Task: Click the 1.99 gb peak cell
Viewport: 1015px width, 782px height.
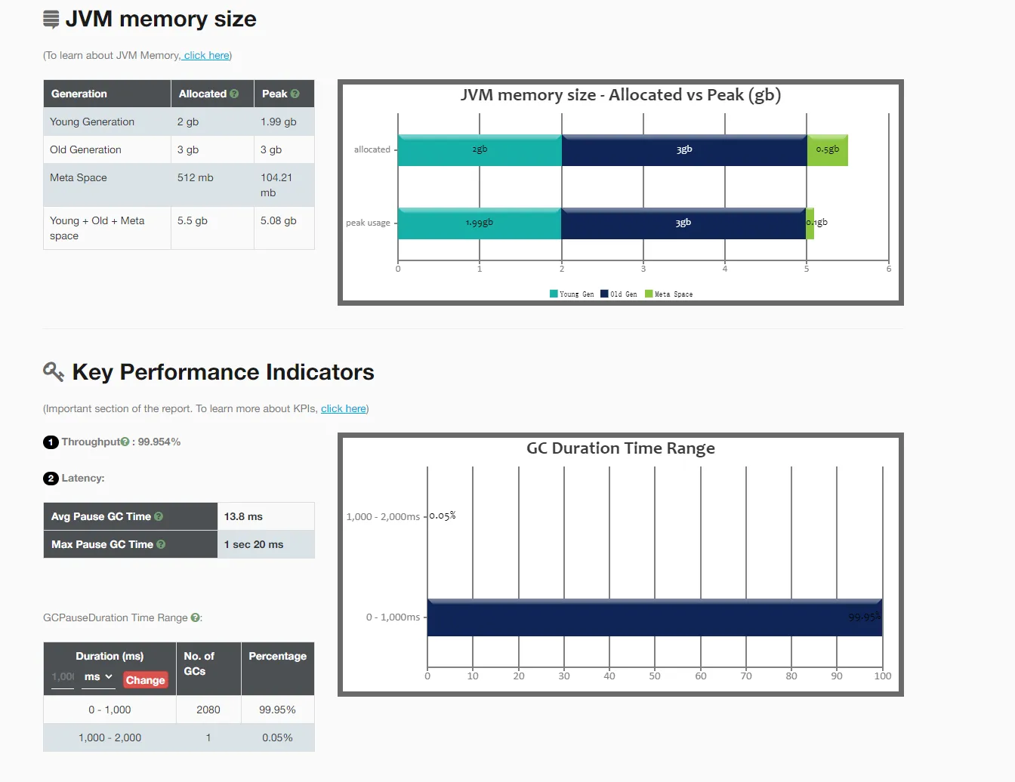Action: tap(284, 122)
